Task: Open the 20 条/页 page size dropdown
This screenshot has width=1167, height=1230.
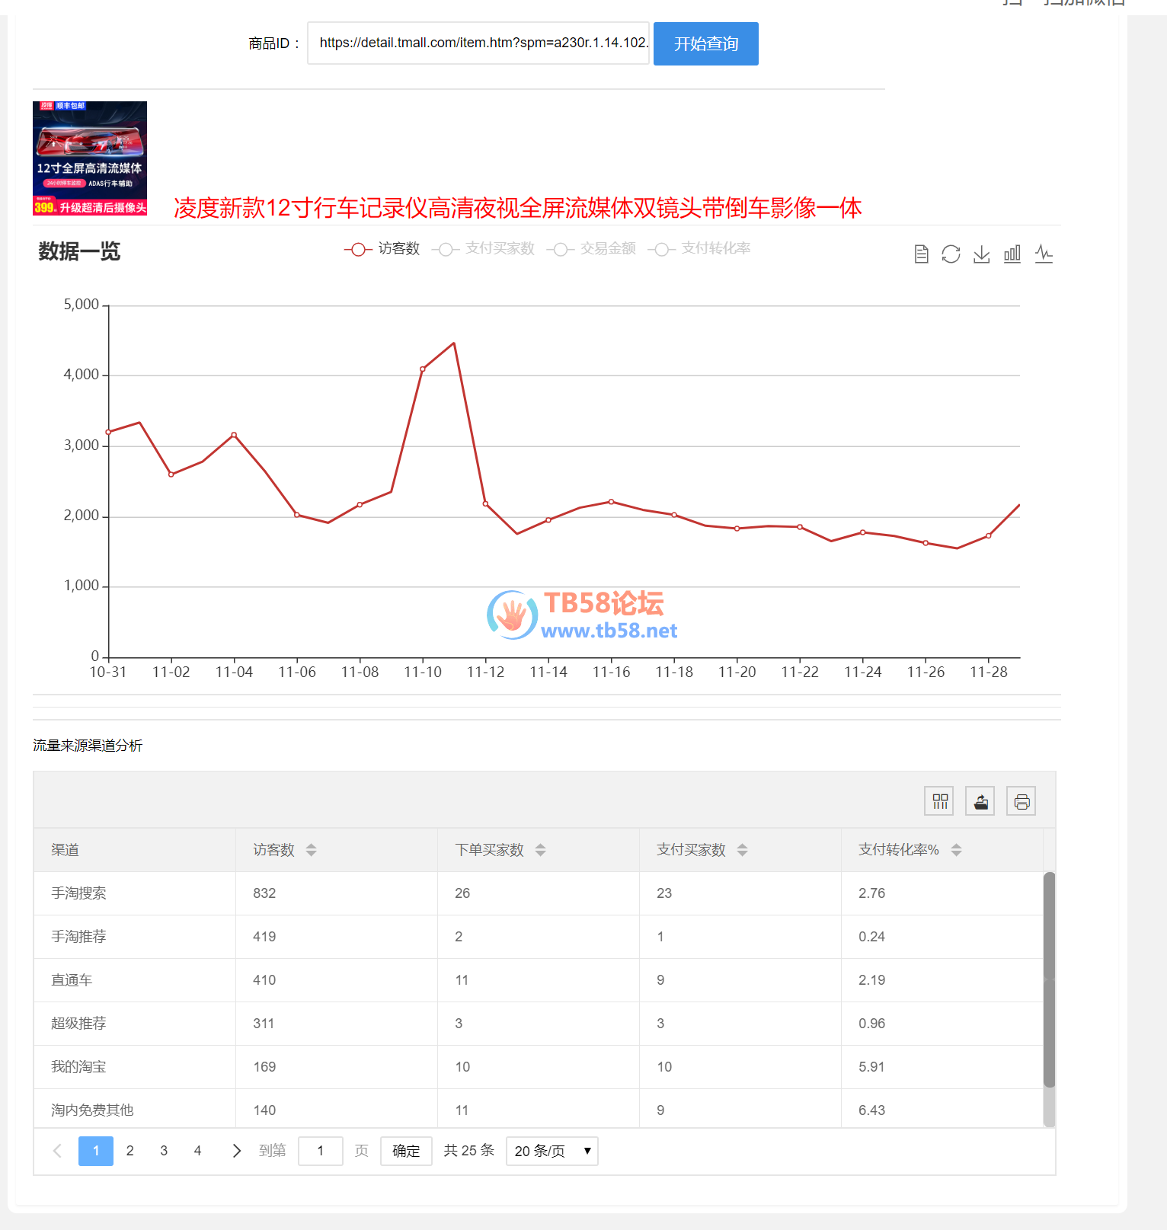Action: point(552,1151)
